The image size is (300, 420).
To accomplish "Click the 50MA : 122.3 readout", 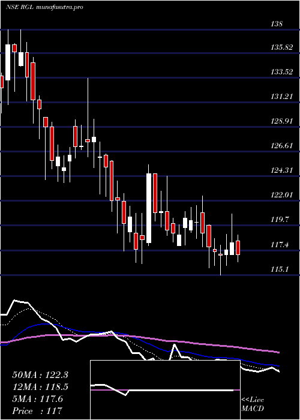I will (x=40, y=375).
